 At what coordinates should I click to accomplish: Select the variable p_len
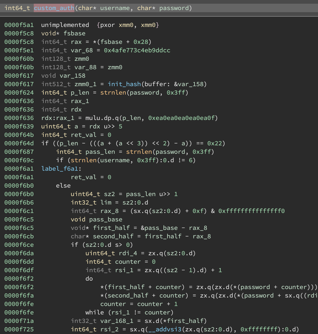tap(80, 92)
